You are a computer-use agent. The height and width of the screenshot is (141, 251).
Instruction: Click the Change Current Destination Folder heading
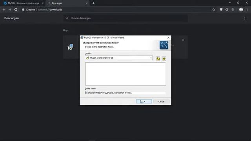[101, 43]
